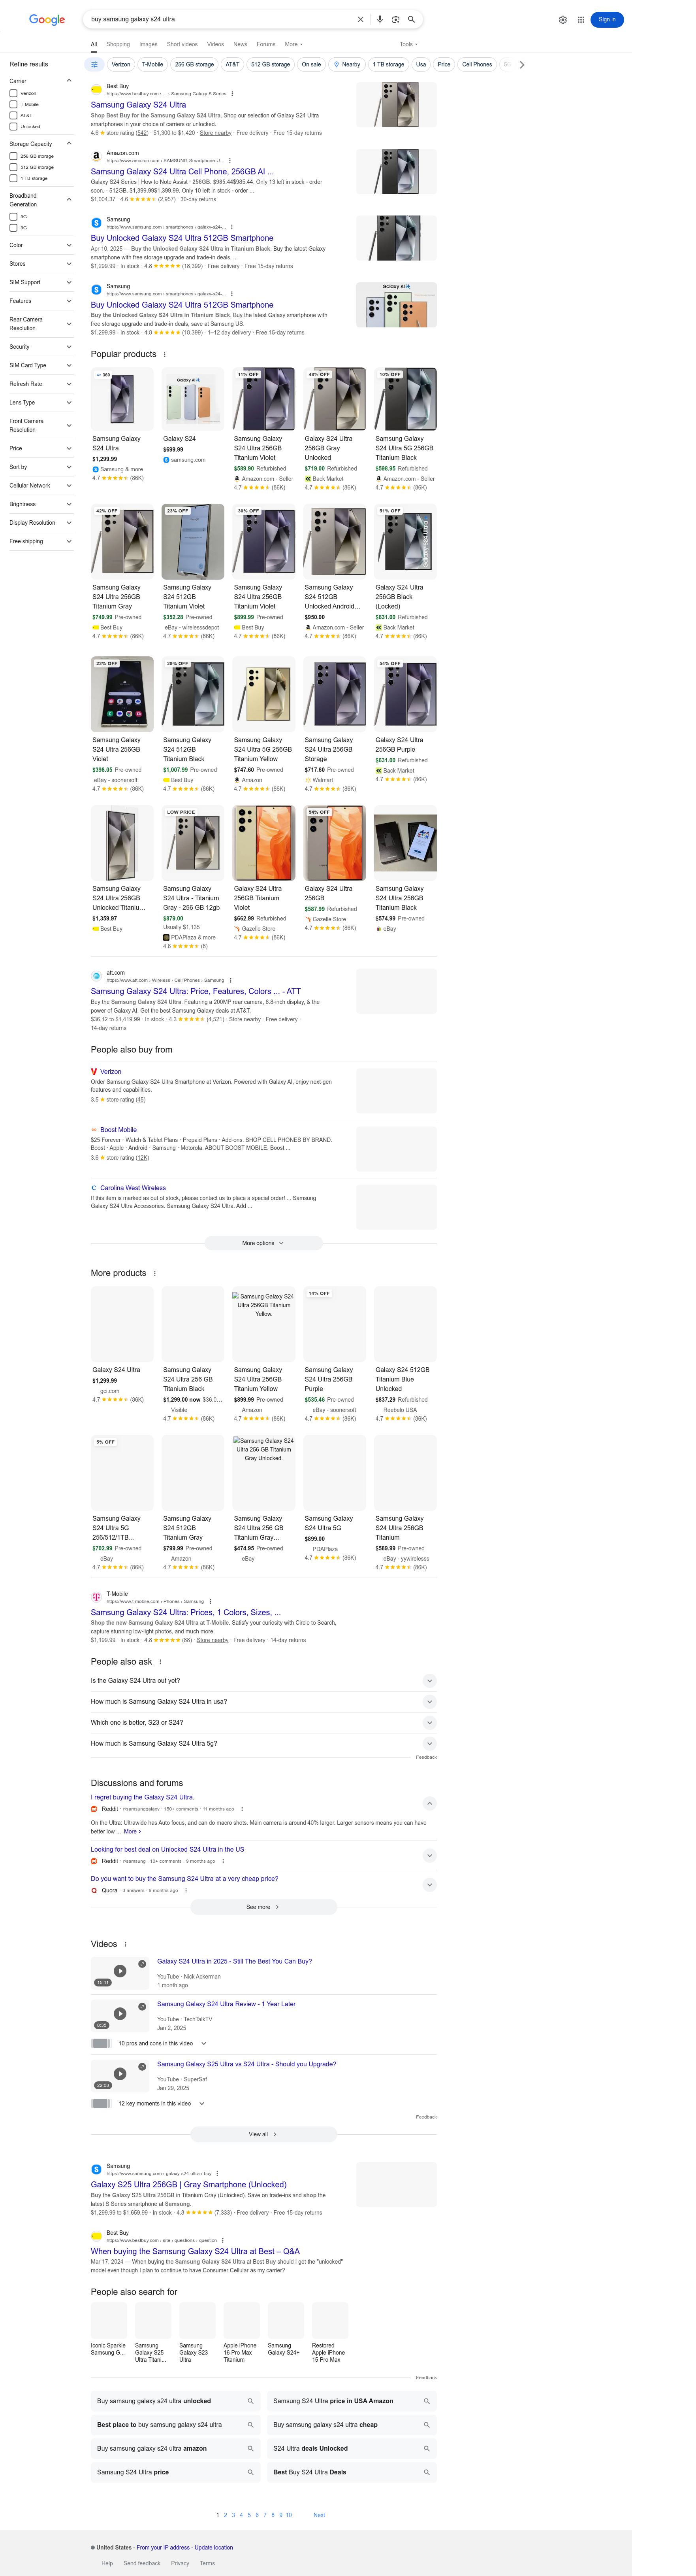This screenshot has height=2576, width=696.
Task: Open the filter sliders icon chip
Action: [x=94, y=64]
